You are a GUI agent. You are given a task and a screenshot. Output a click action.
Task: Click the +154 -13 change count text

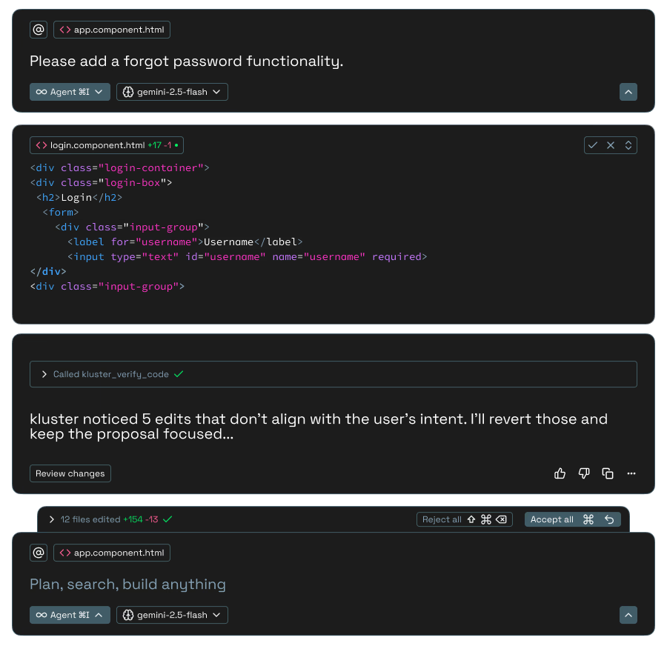[140, 519]
